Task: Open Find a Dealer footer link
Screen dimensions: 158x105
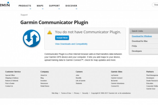Action: point(10,83)
